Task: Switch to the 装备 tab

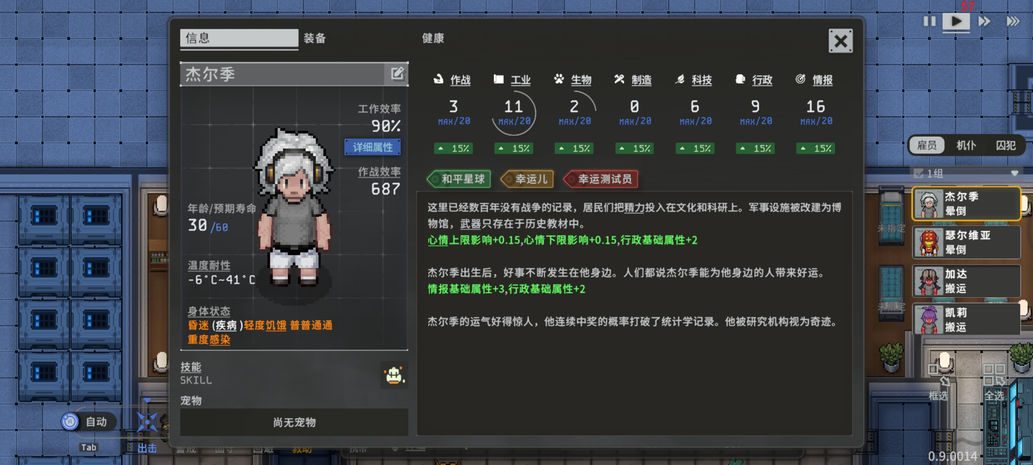Action: 315,38
